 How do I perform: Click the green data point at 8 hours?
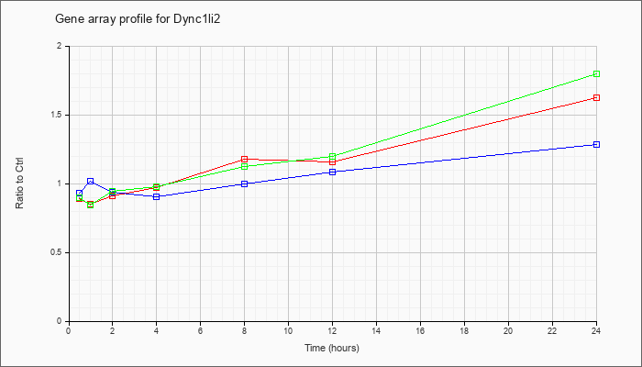tap(245, 166)
